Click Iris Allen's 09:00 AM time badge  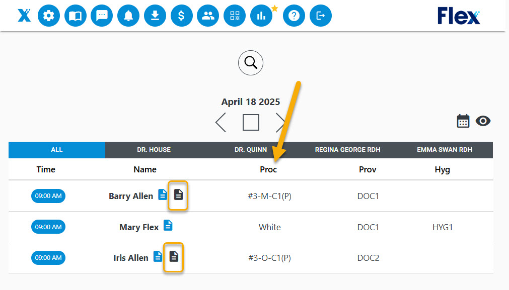pyautogui.click(x=48, y=258)
